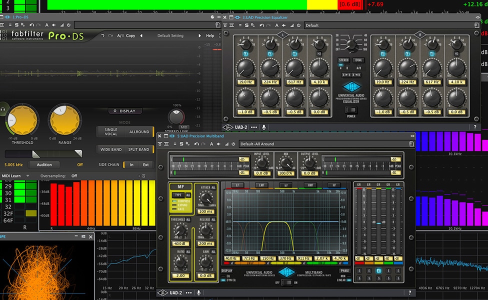Click the eye icon in Precision Equalizer title bar
Image resolution: width=488 pixels, height=300 pixels.
477,17
